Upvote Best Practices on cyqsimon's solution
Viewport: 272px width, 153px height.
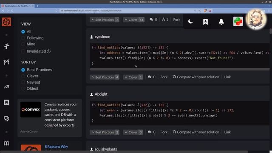click(x=105, y=77)
